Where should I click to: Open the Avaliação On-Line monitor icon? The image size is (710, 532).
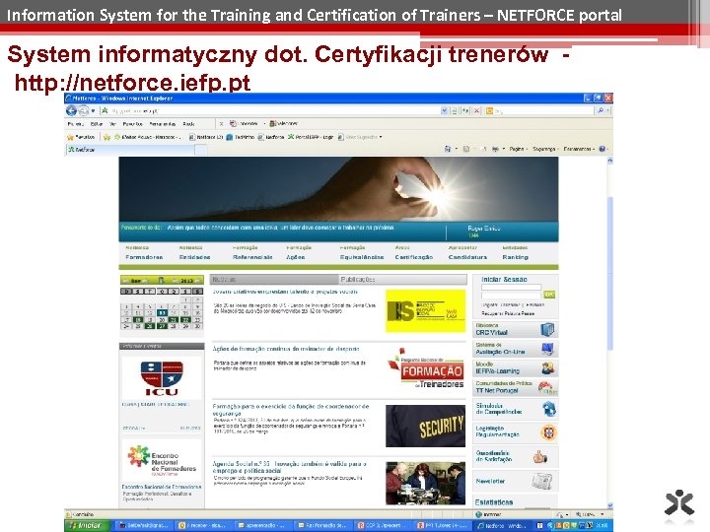click(x=547, y=349)
